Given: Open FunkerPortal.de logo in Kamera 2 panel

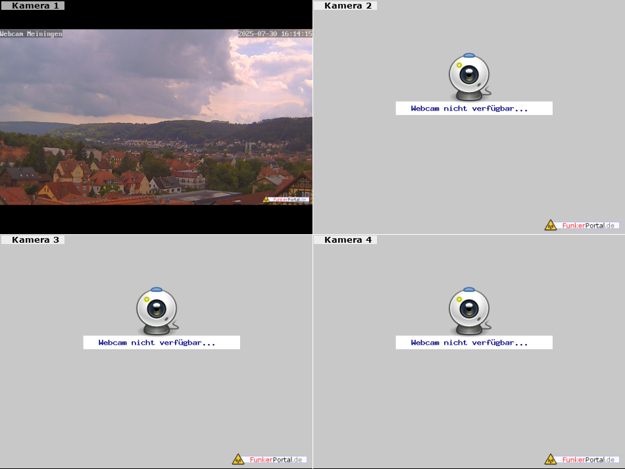Looking at the screenshot, I should (582, 225).
